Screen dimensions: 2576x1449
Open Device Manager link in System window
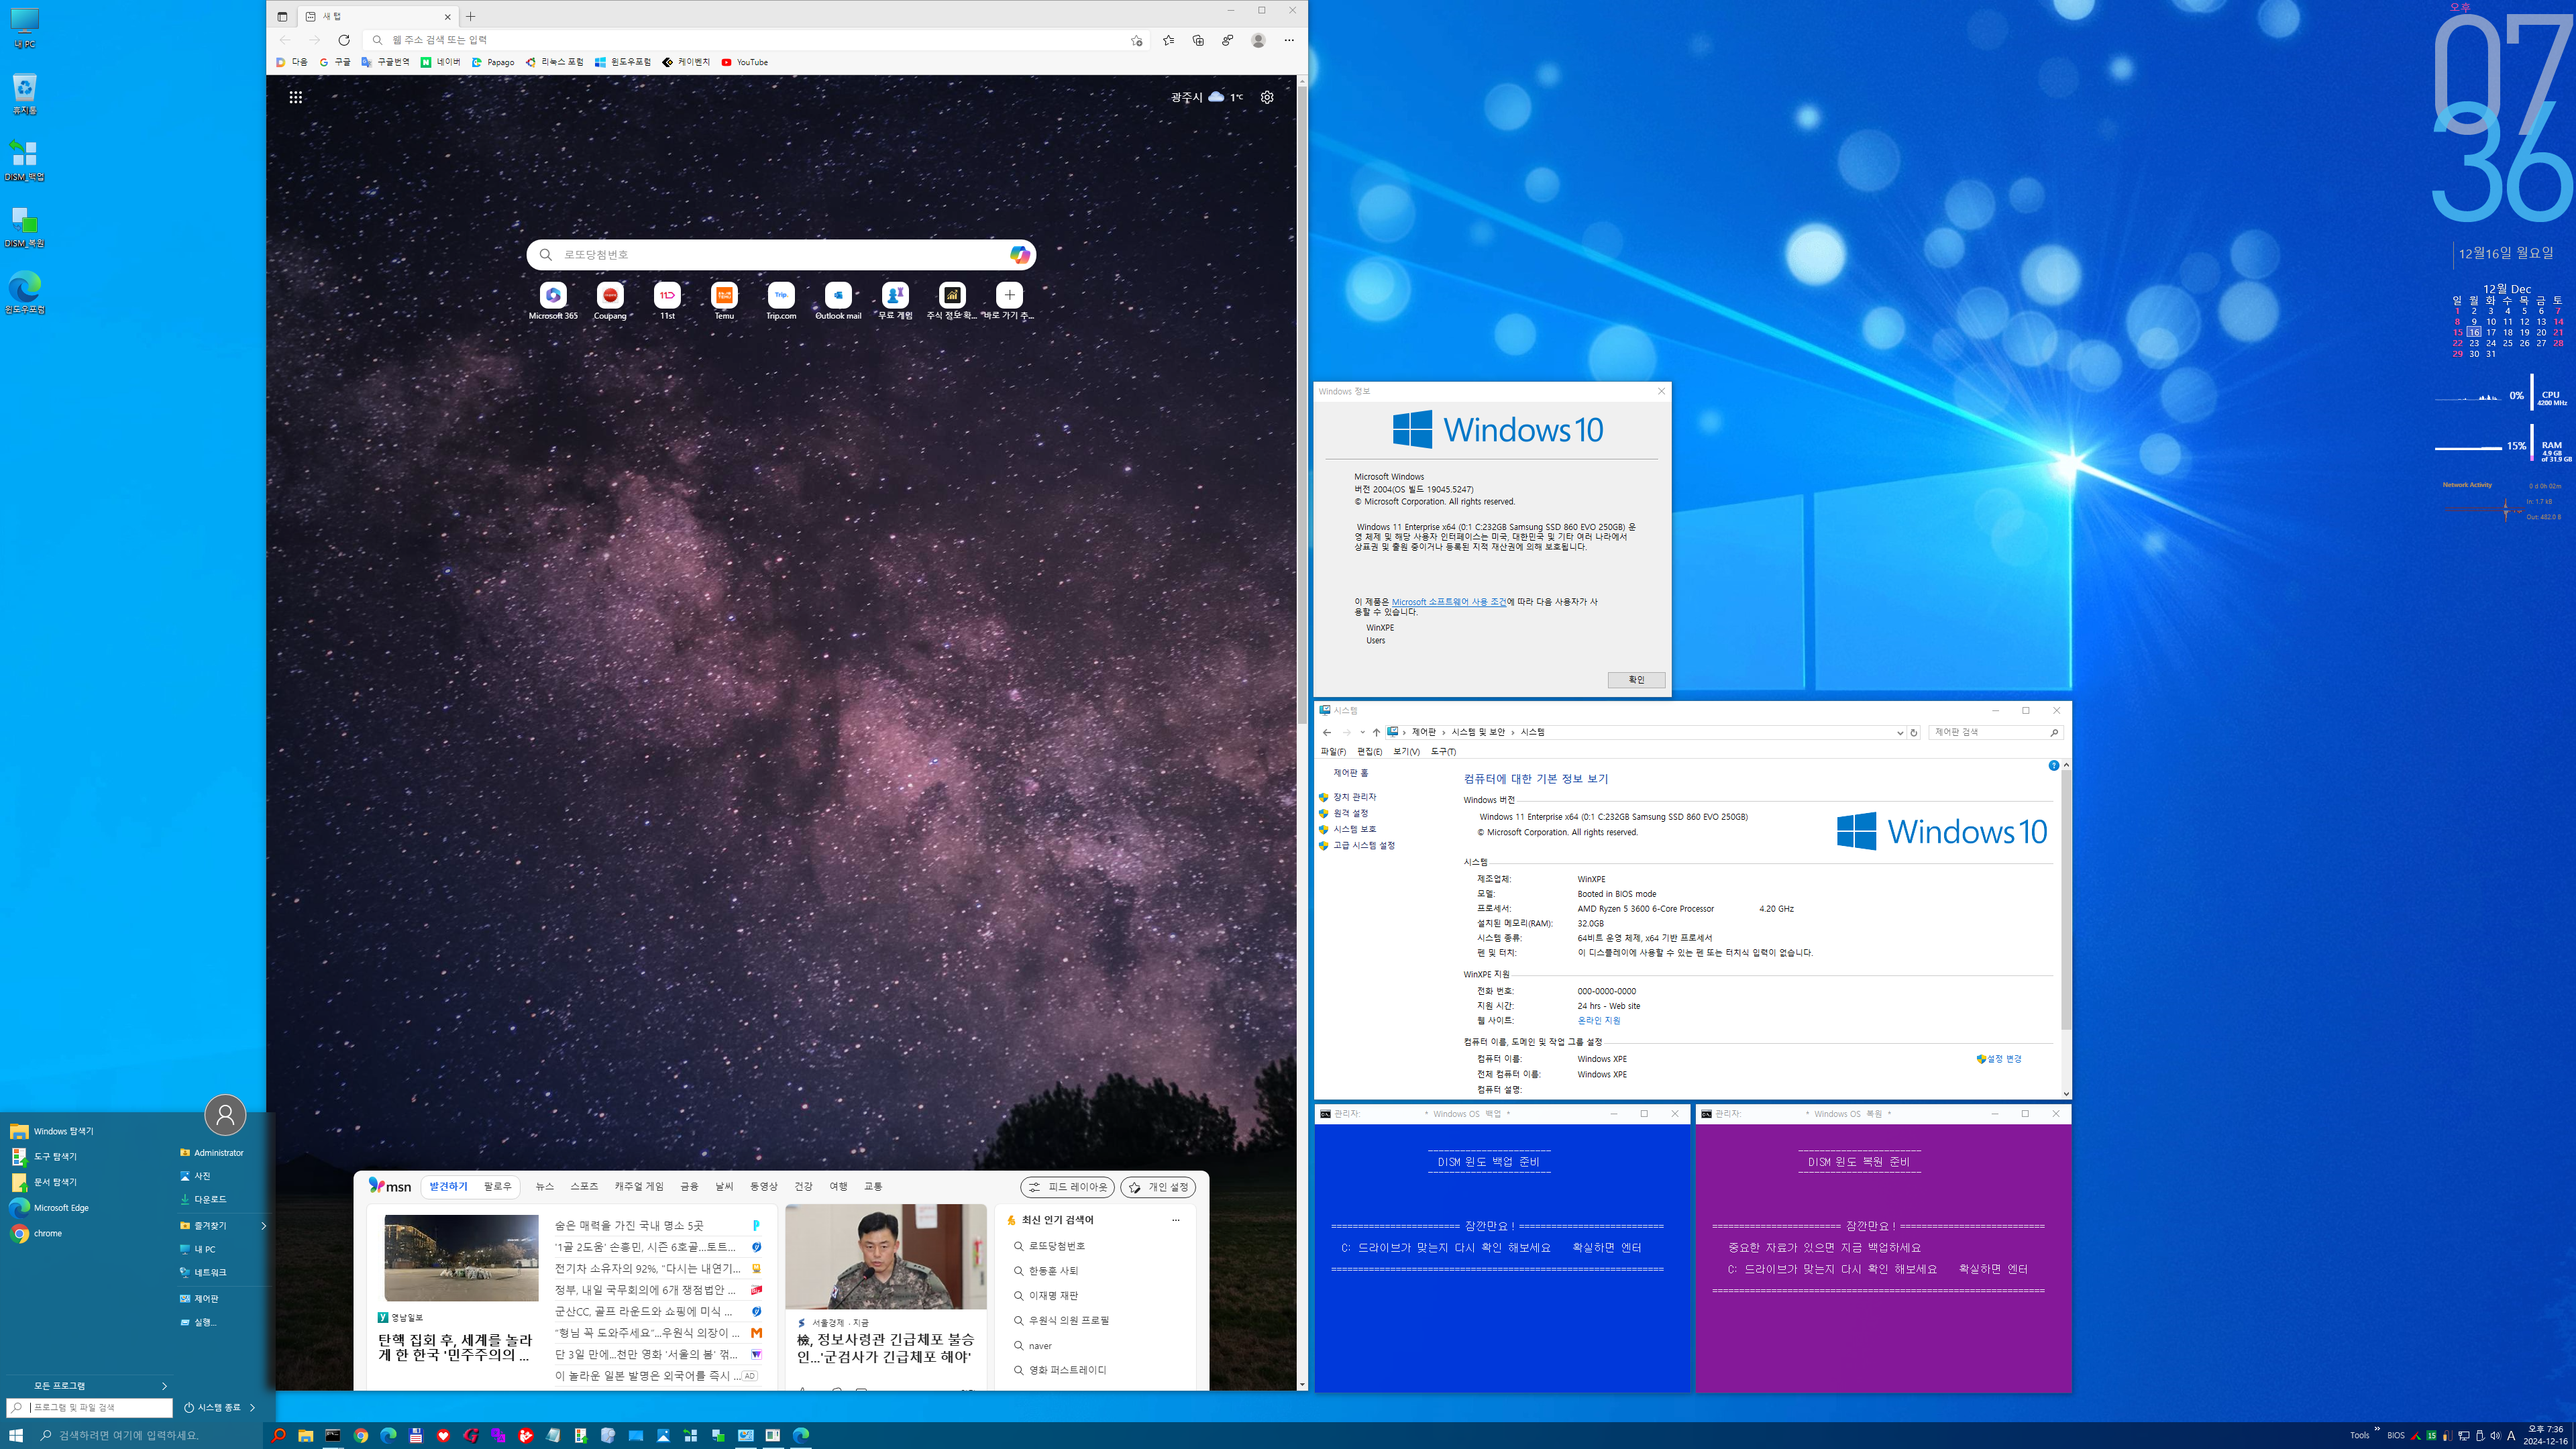(1354, 797)
